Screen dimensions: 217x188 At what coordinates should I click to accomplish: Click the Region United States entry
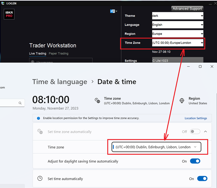pyautogui.click(x=193, y=101)
